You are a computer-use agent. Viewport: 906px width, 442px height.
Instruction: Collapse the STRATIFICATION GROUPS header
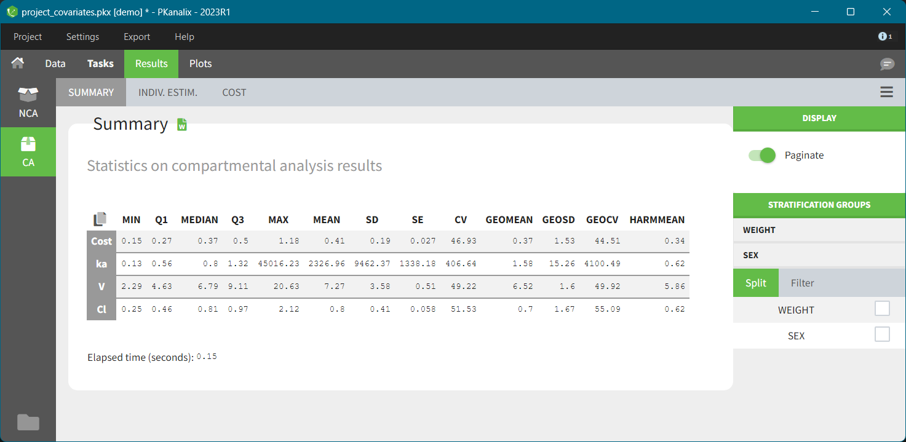(x=819, y=205)
